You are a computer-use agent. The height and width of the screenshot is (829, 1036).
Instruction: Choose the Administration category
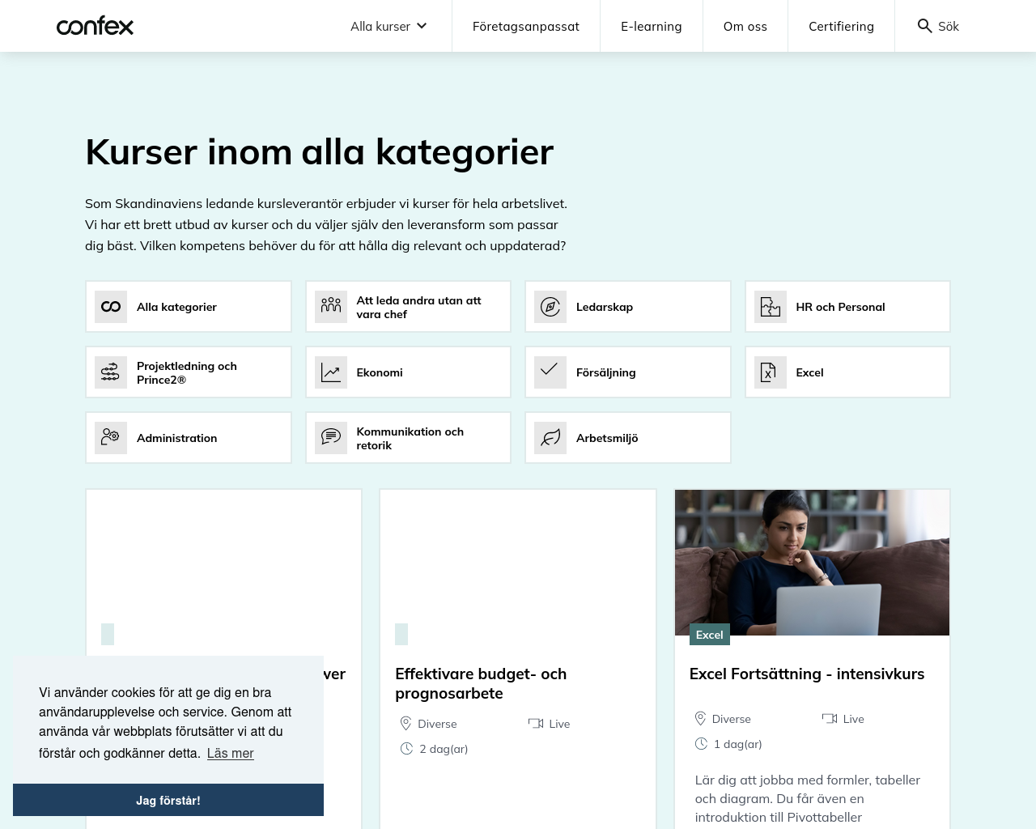point(189,438)
